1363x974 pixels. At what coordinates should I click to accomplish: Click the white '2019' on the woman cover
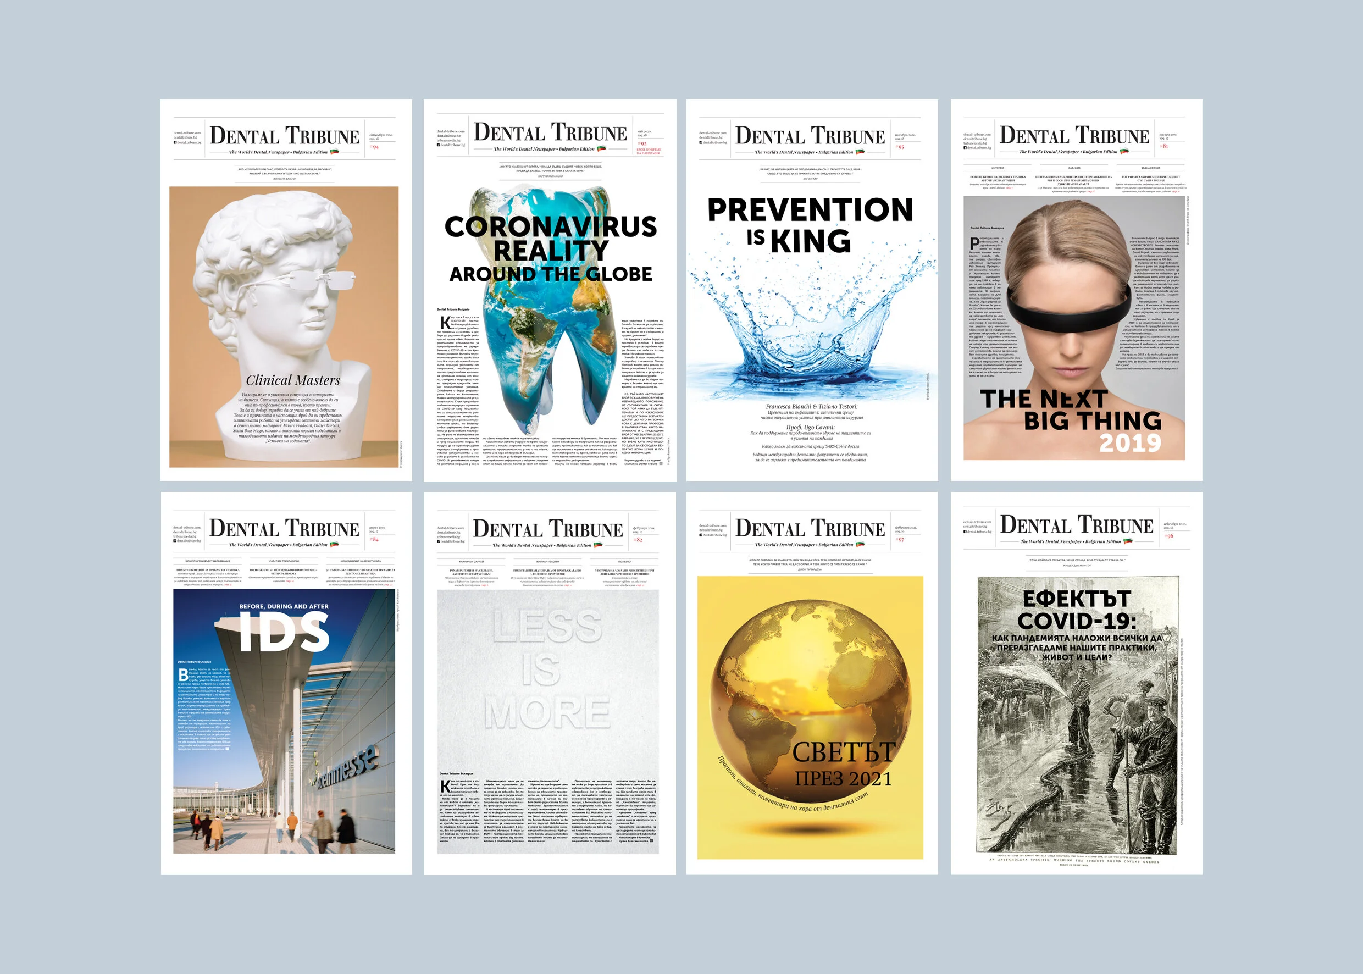[x=1131, y=442]
